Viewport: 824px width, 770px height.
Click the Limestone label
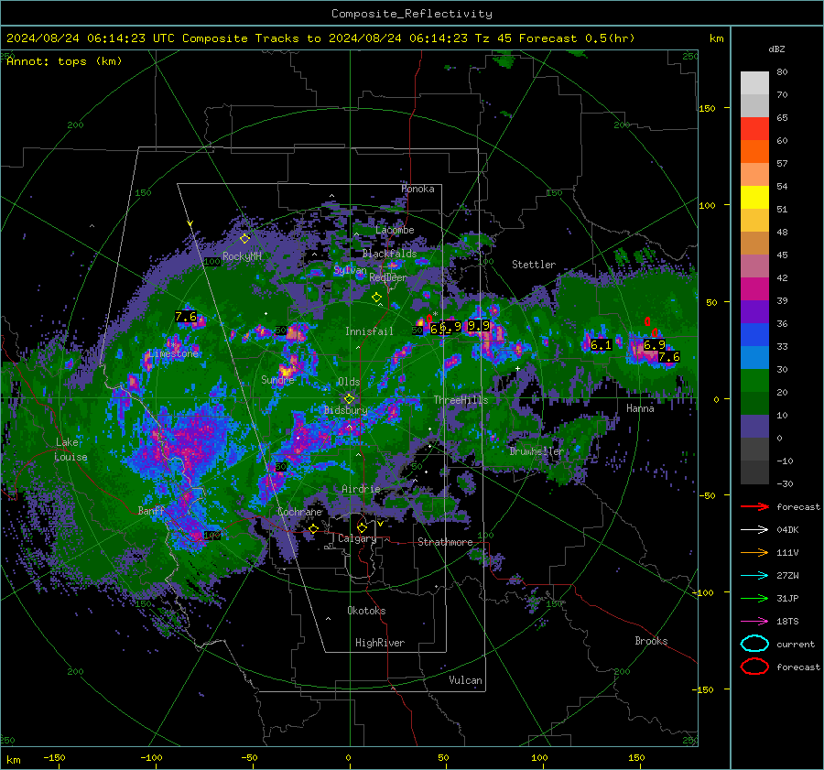[173, 353]
